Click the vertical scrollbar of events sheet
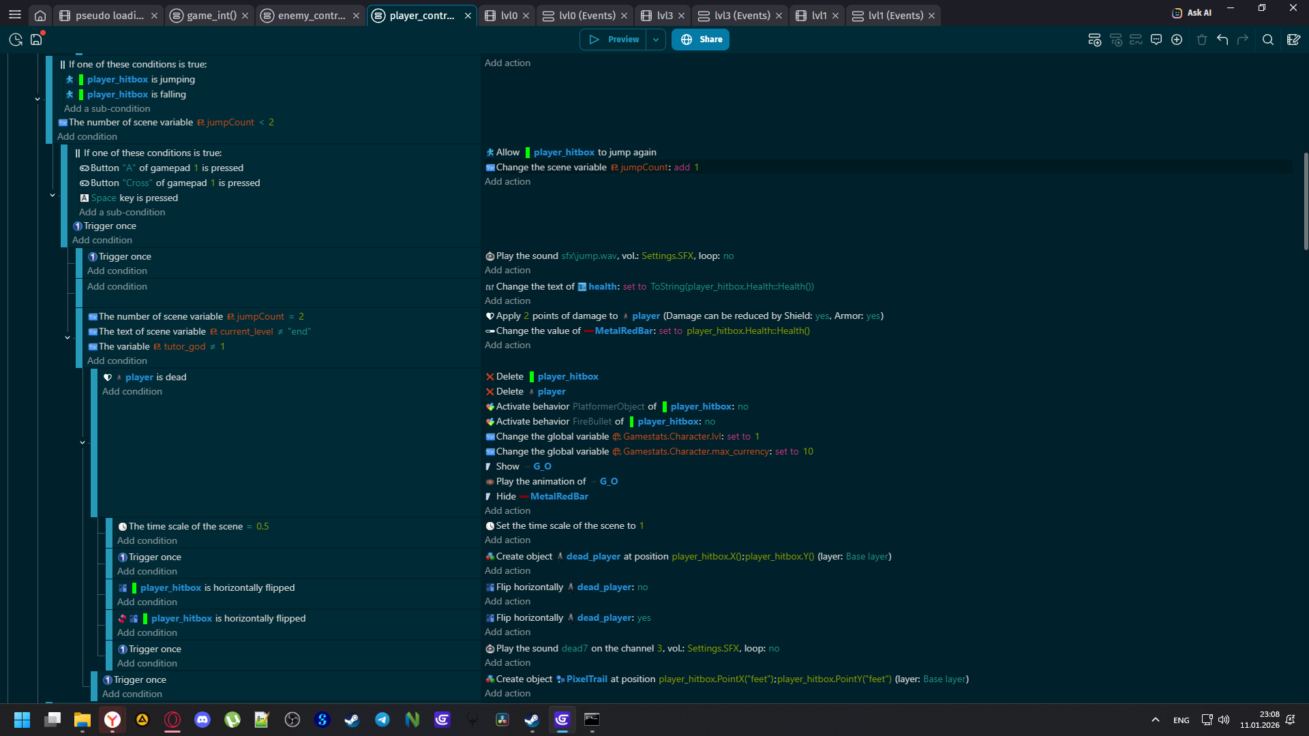 click(x=1305, y=201)
